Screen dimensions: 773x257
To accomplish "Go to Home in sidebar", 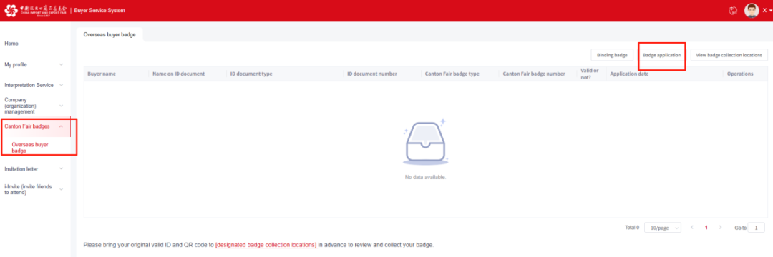I will pyautogui.click(x=11, y=44).
